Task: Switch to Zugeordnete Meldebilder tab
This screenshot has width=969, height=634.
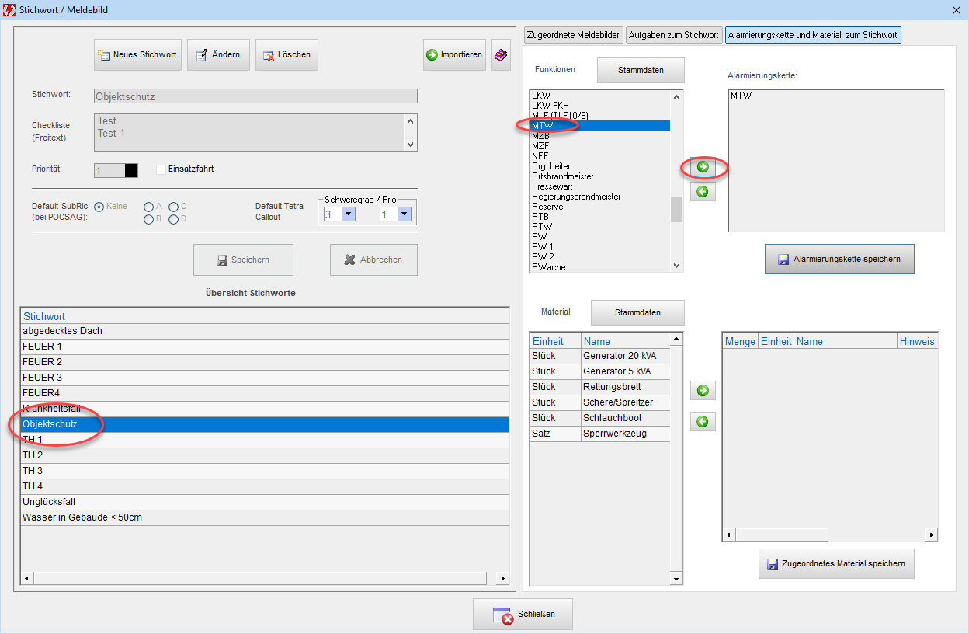Action: 574,35
